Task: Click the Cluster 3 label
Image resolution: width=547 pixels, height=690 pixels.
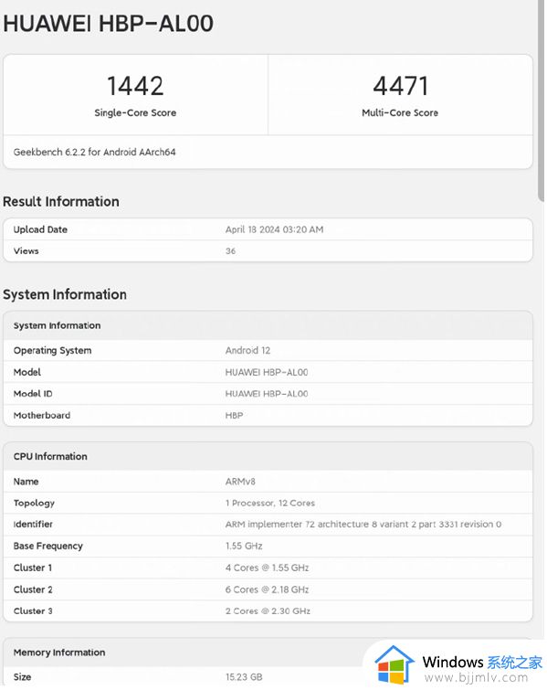Action: 33,610
